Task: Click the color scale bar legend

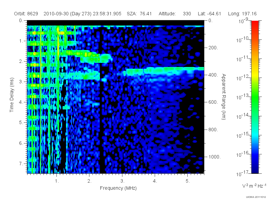Action: point(255,97)
